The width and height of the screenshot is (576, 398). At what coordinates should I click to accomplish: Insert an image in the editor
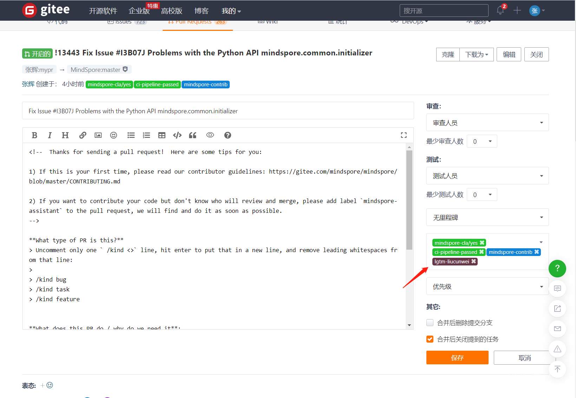tap(98, 135)
